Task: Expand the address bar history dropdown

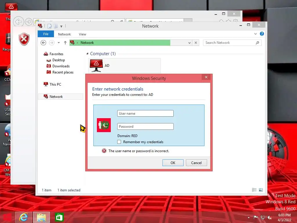Action: click(189, 43)
